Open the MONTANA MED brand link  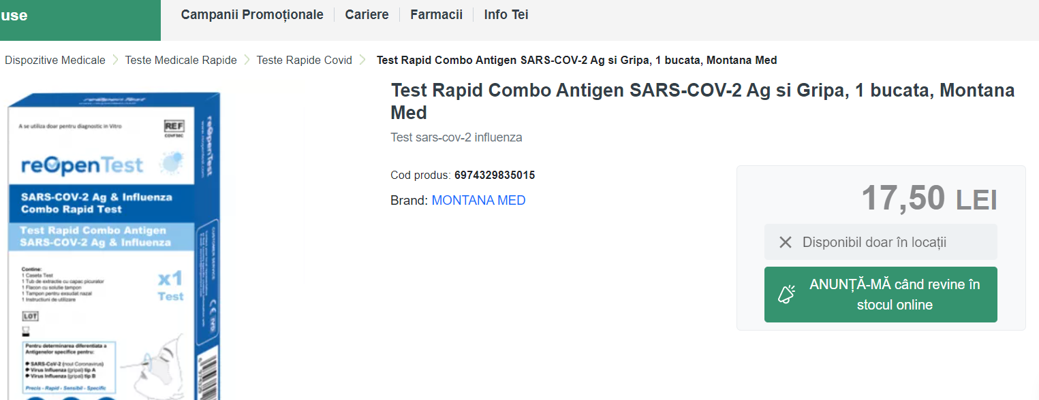point(478,200)
